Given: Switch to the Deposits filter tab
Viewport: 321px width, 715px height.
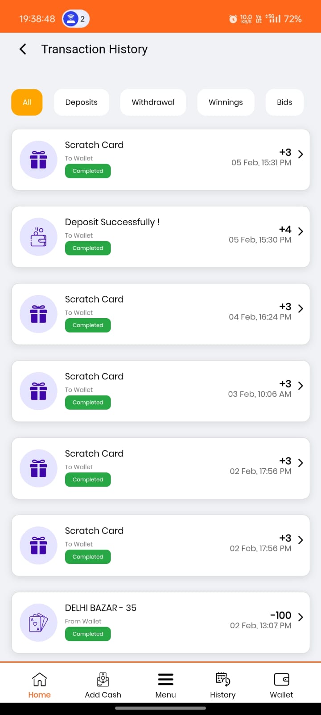Looking at the screenshot, I should click(x=81, y=102).
